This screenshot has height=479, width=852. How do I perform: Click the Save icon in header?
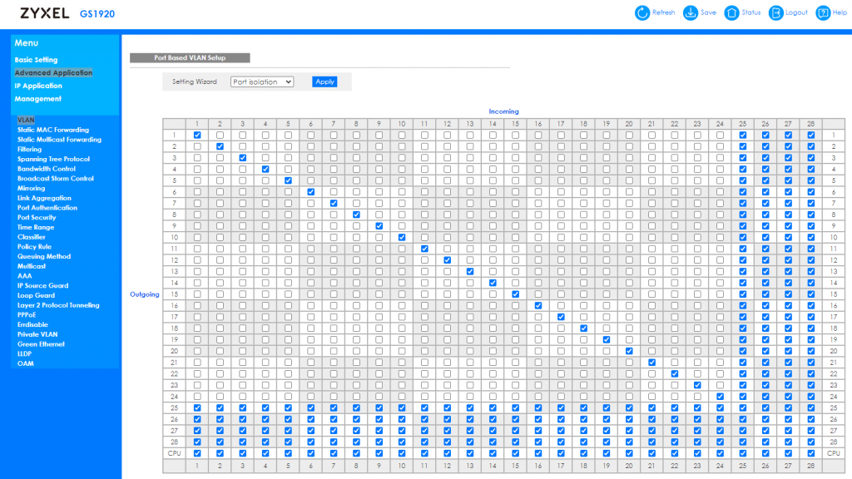691,12
